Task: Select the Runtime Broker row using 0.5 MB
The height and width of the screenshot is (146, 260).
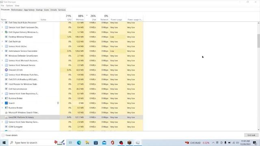Action: [71, 108]
